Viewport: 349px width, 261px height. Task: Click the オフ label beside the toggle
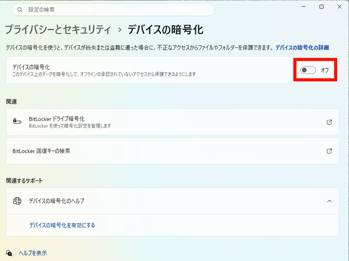click(x=325, y=70)
